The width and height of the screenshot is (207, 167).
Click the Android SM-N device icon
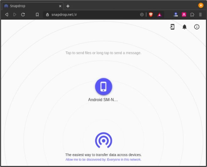point(103,87)
